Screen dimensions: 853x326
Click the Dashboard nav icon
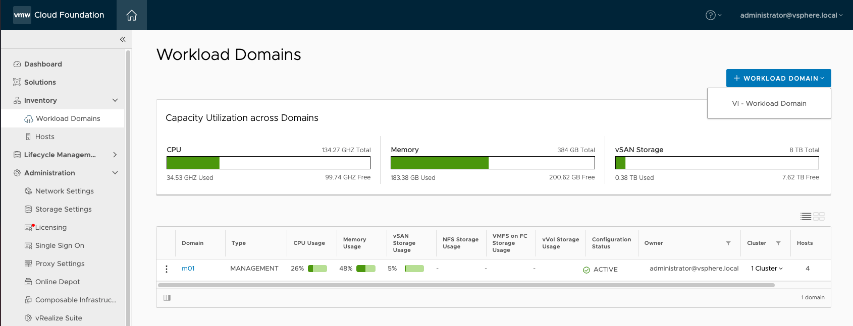point(17,64)
